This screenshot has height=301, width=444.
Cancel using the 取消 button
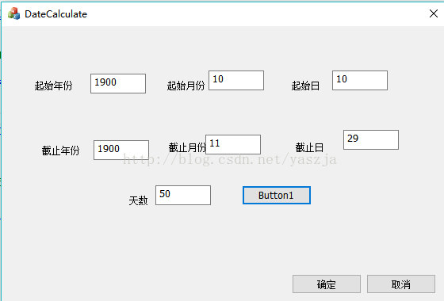(401, 284)
